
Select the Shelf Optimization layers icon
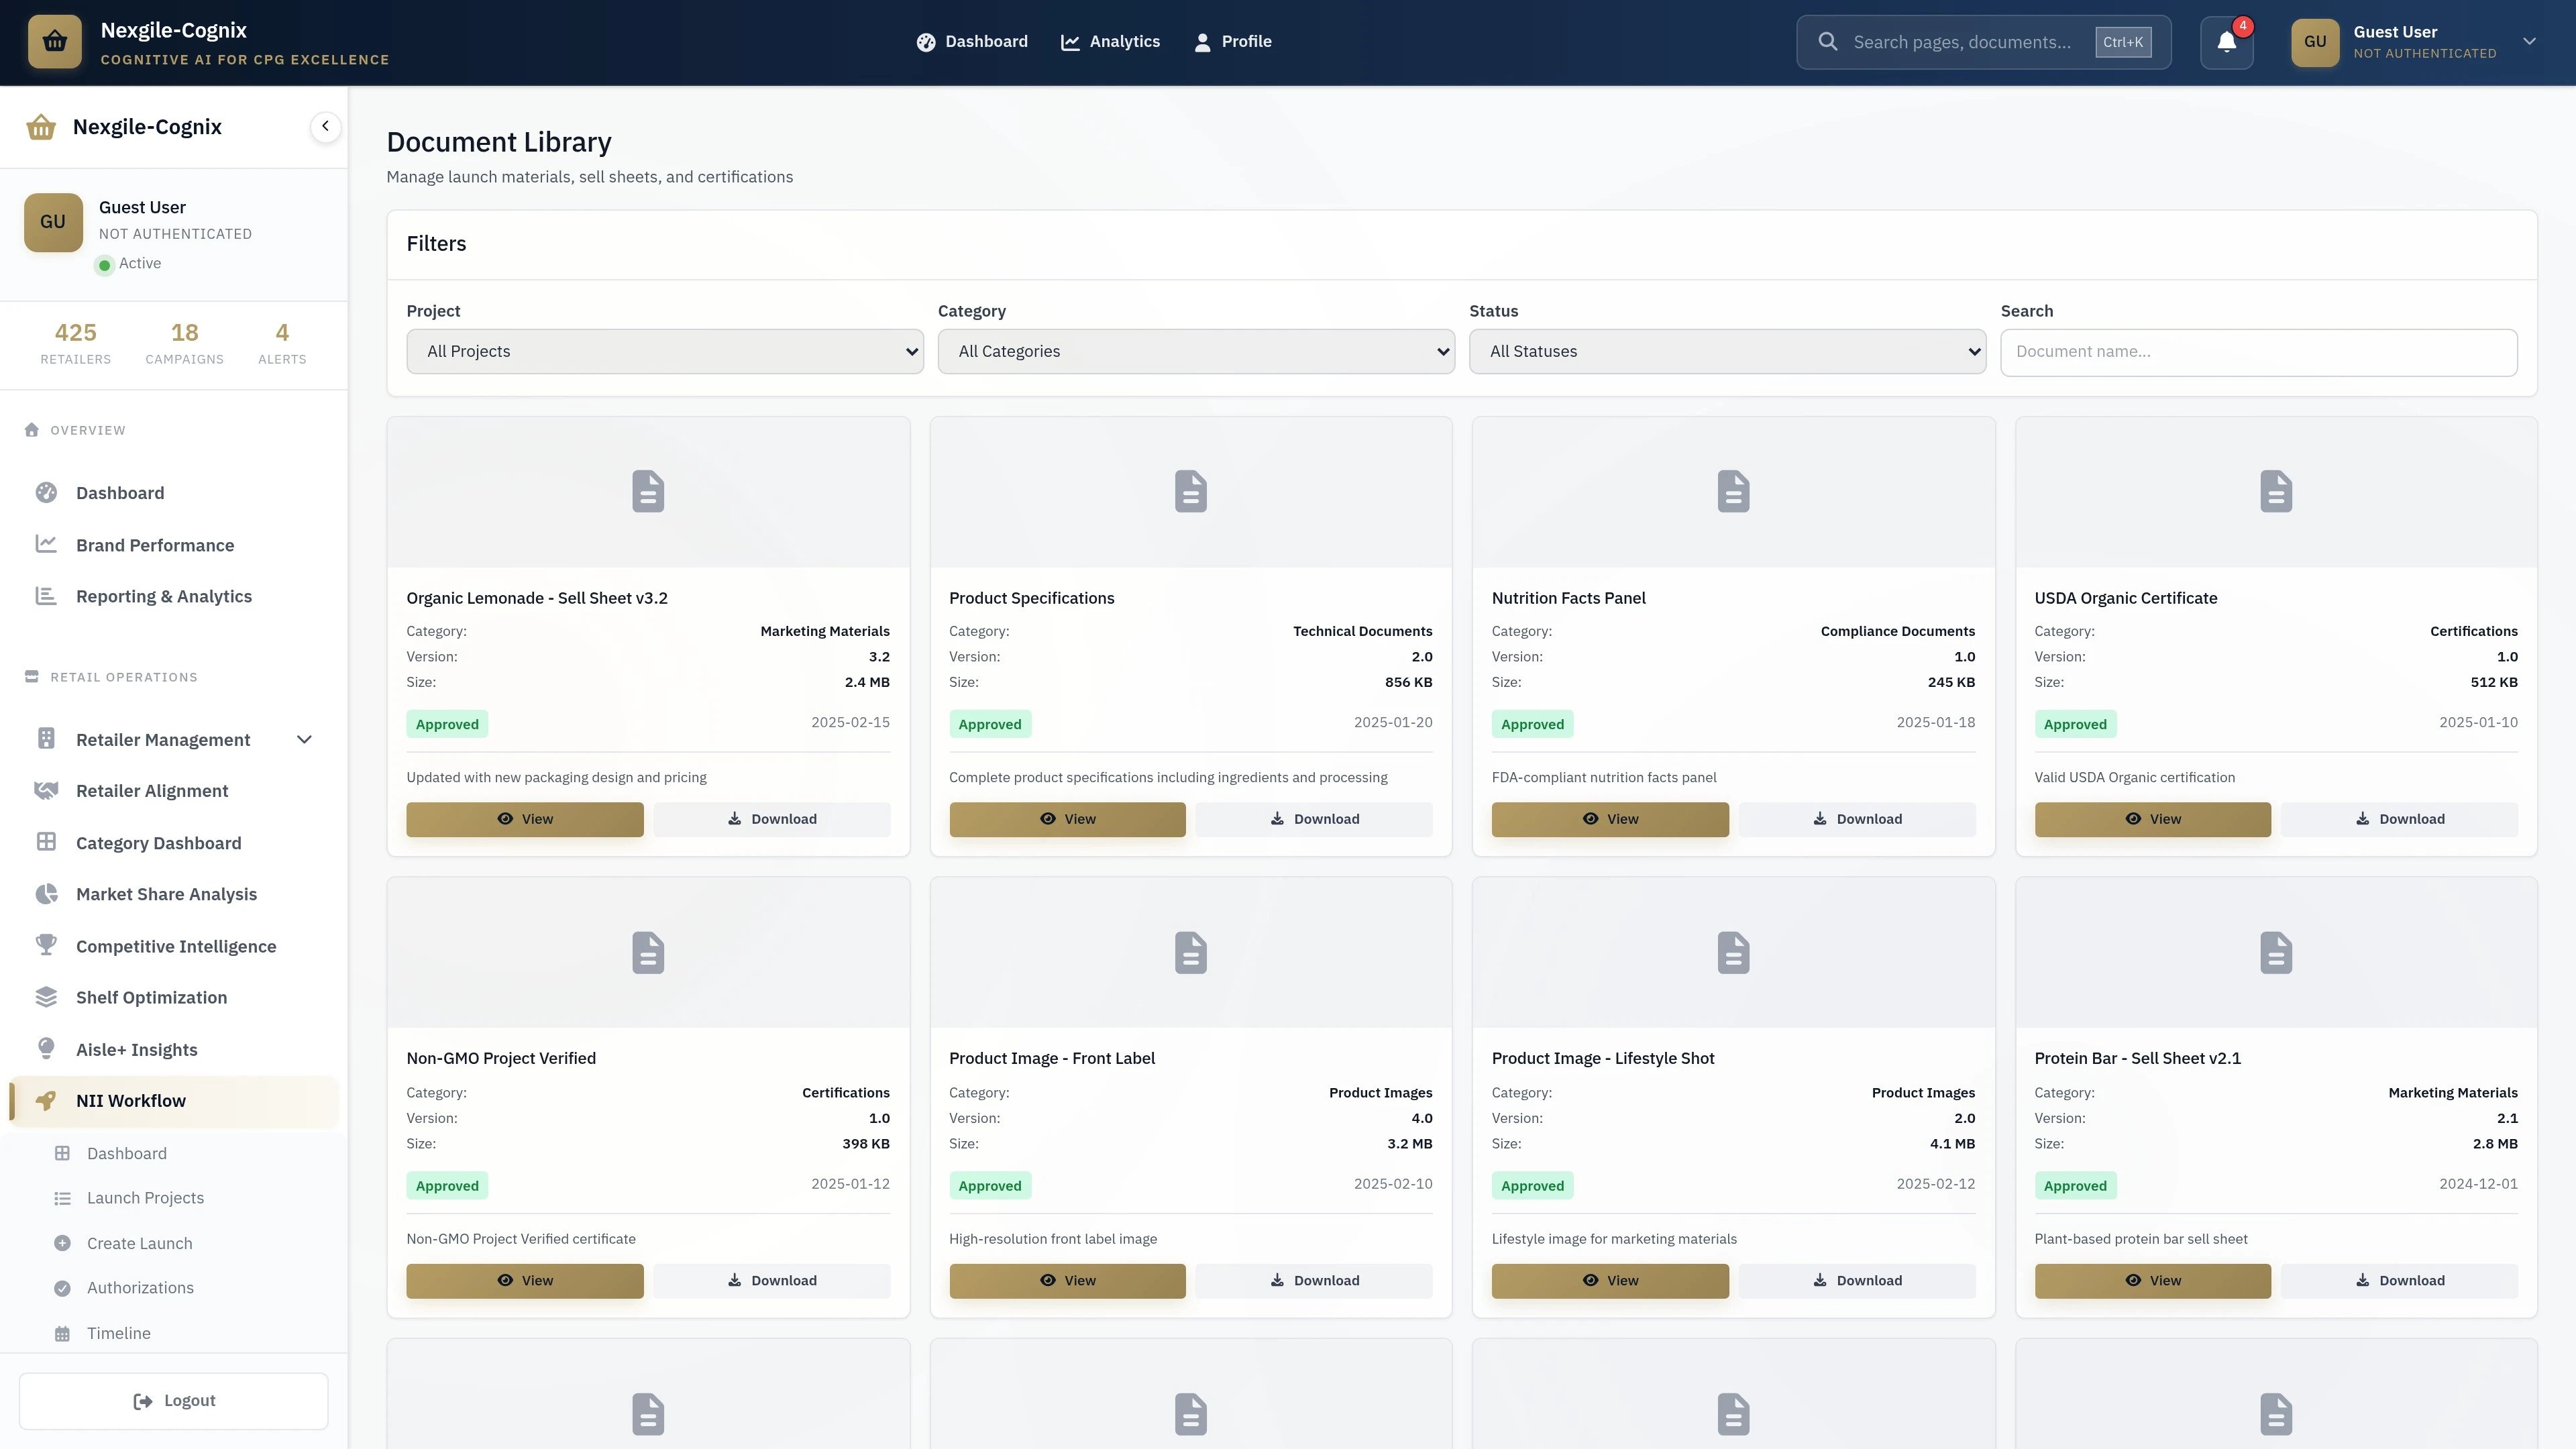pos(47,996)
